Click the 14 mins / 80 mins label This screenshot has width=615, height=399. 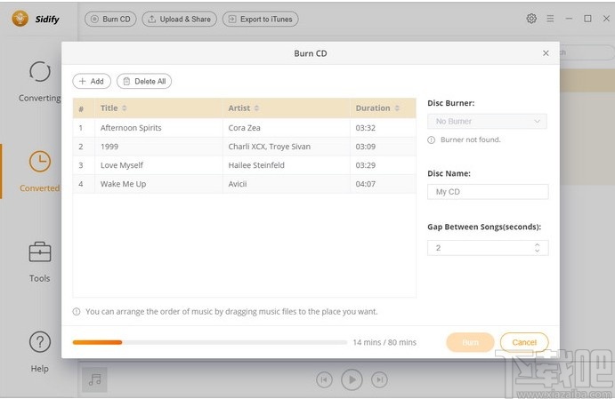pos(384,342)
